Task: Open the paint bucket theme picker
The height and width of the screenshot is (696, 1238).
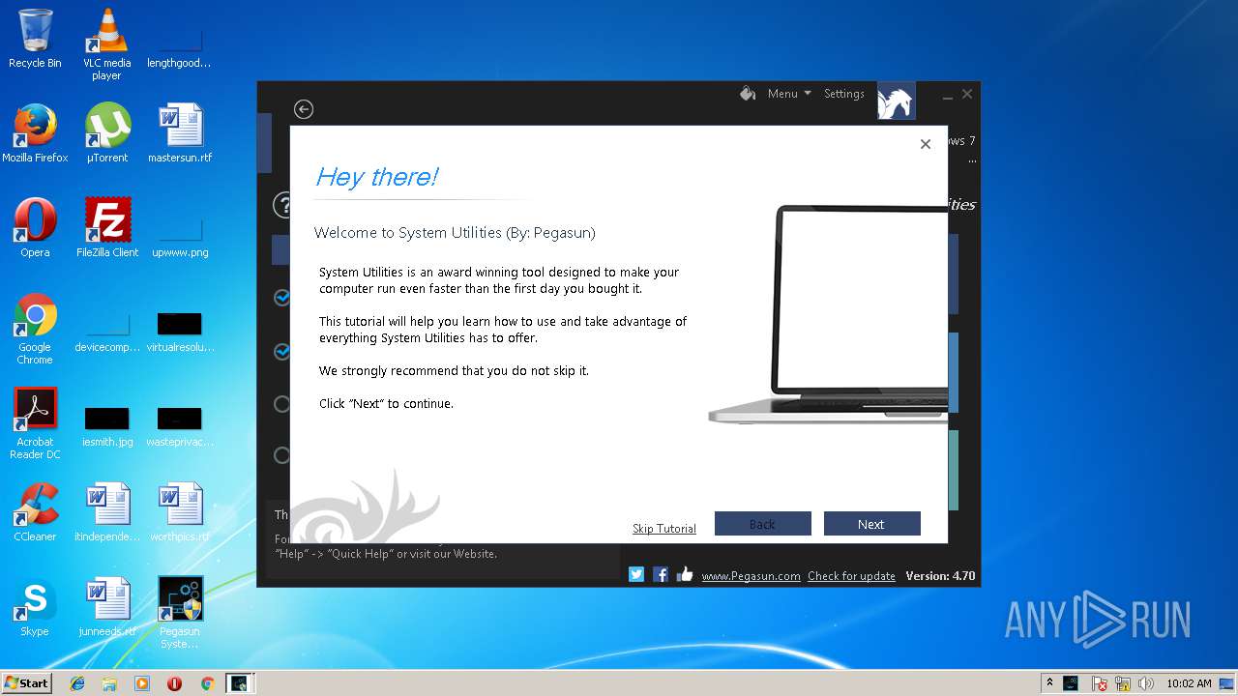Action: coord(748,94)
